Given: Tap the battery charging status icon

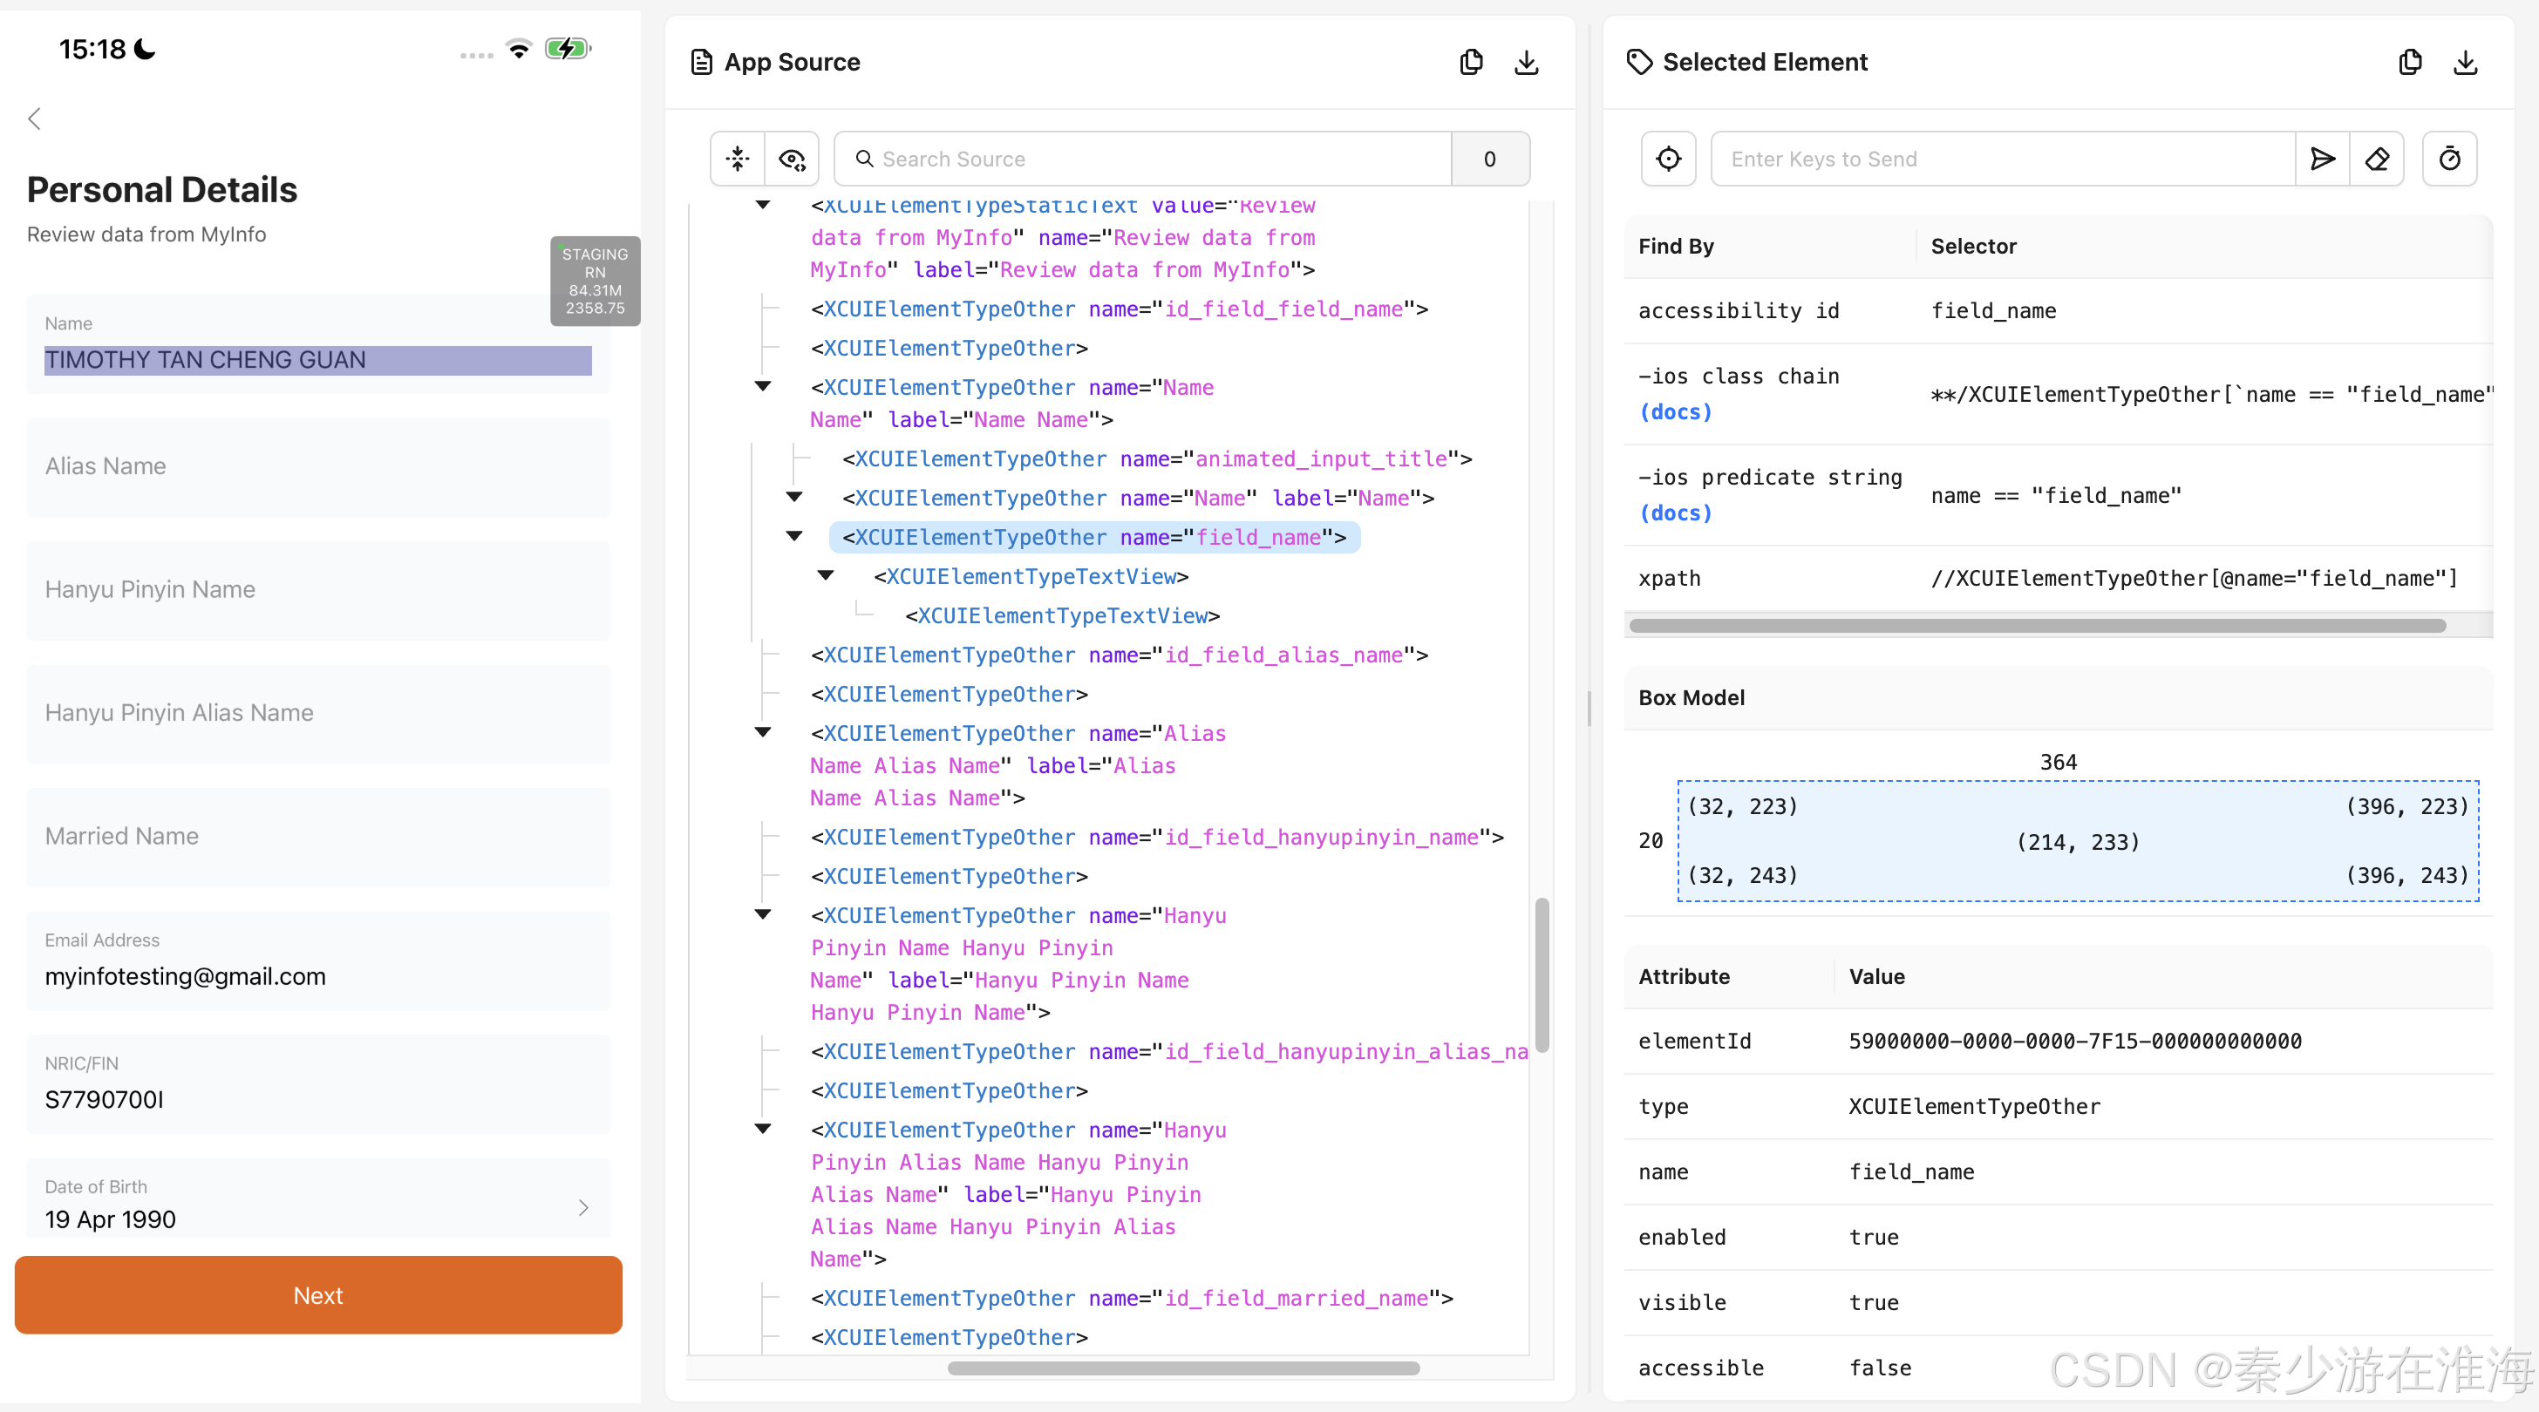Looking at the screenshot, I should 568,48.
